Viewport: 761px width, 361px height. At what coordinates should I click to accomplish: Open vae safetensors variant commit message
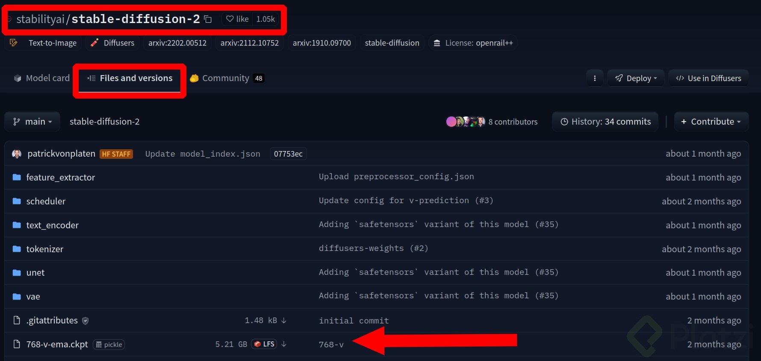(x=439, y=296)
